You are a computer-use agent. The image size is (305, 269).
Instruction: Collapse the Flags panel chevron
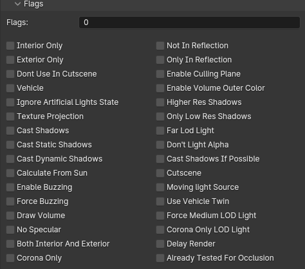(x=17, y=4)
